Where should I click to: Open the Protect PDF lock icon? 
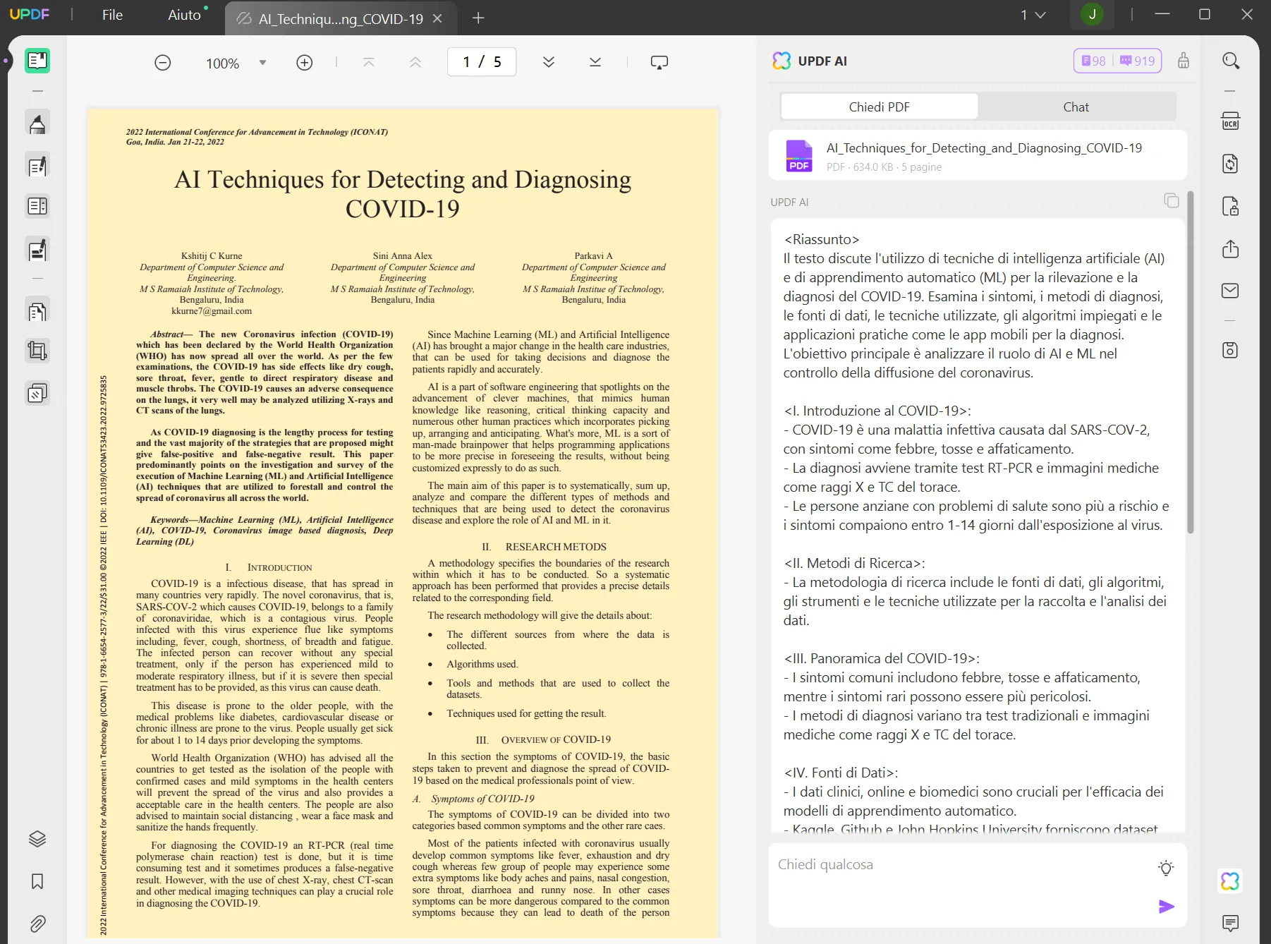1230,206
